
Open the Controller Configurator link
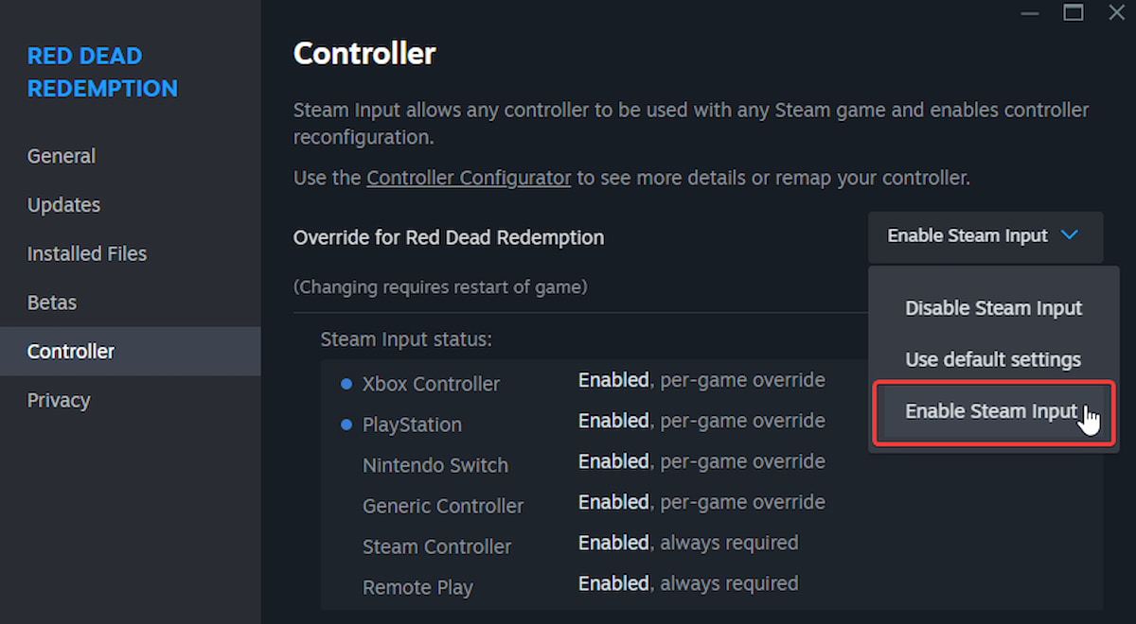pyautogui.click(x=468, y=178)
